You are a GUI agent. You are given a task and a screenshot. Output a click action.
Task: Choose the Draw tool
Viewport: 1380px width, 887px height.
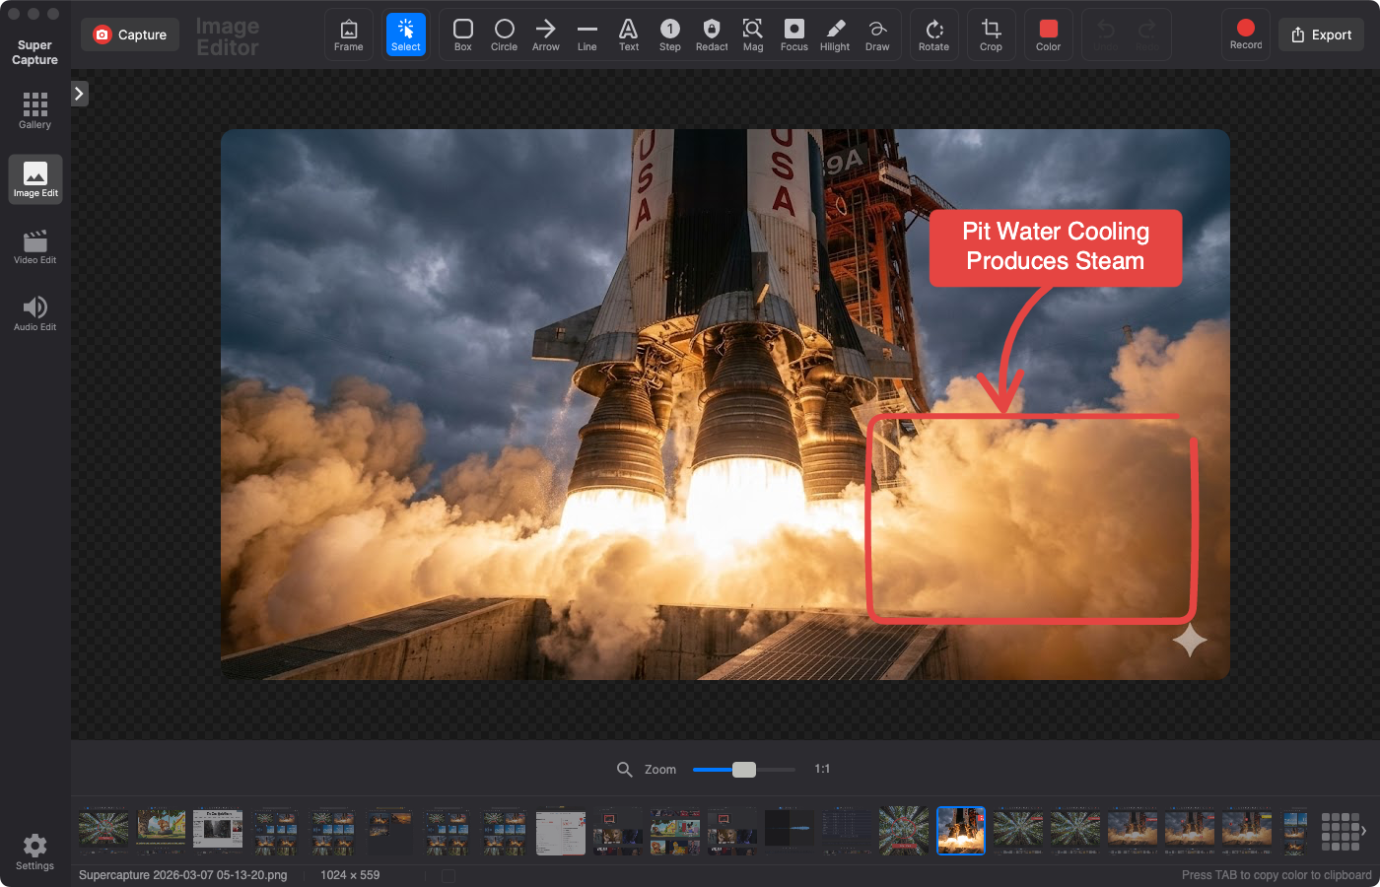pyautogui.click(x=878, y=34)
